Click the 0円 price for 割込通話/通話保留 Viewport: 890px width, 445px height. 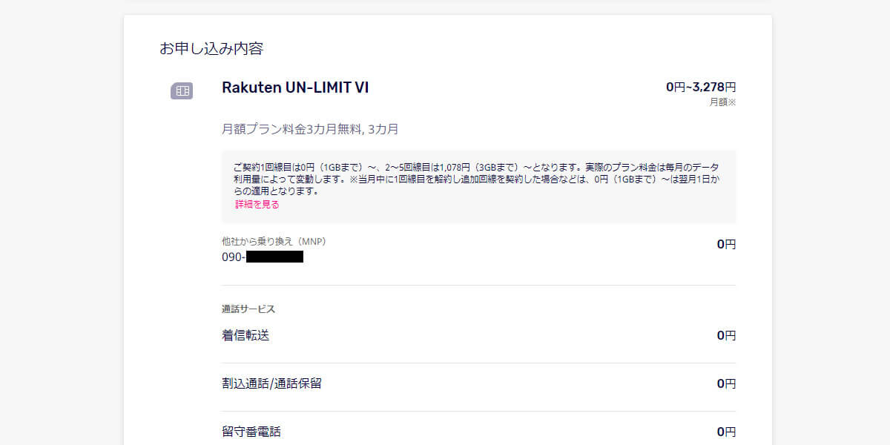725,383
